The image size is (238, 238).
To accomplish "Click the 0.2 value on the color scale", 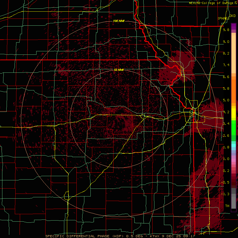I will click(226, 171).
